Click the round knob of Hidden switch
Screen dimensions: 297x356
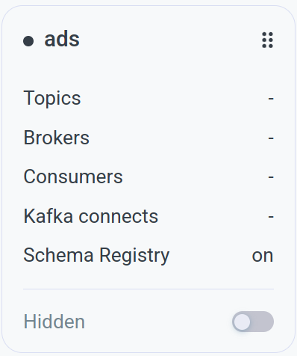click(242, 322)
